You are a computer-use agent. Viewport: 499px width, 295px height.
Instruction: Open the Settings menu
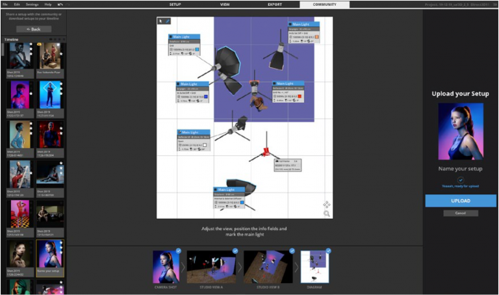[32, 5]
